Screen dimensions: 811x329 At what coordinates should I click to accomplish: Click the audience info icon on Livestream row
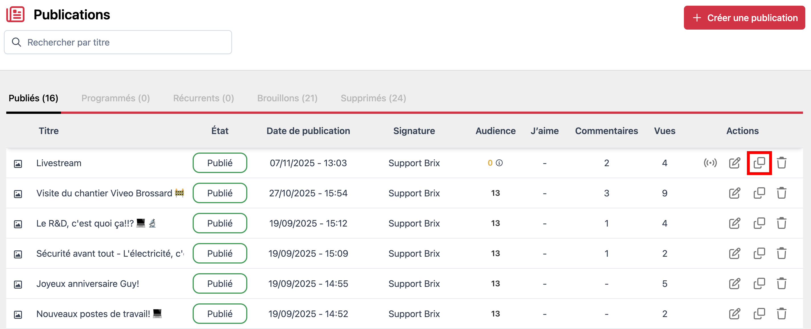tap(499, 163)
